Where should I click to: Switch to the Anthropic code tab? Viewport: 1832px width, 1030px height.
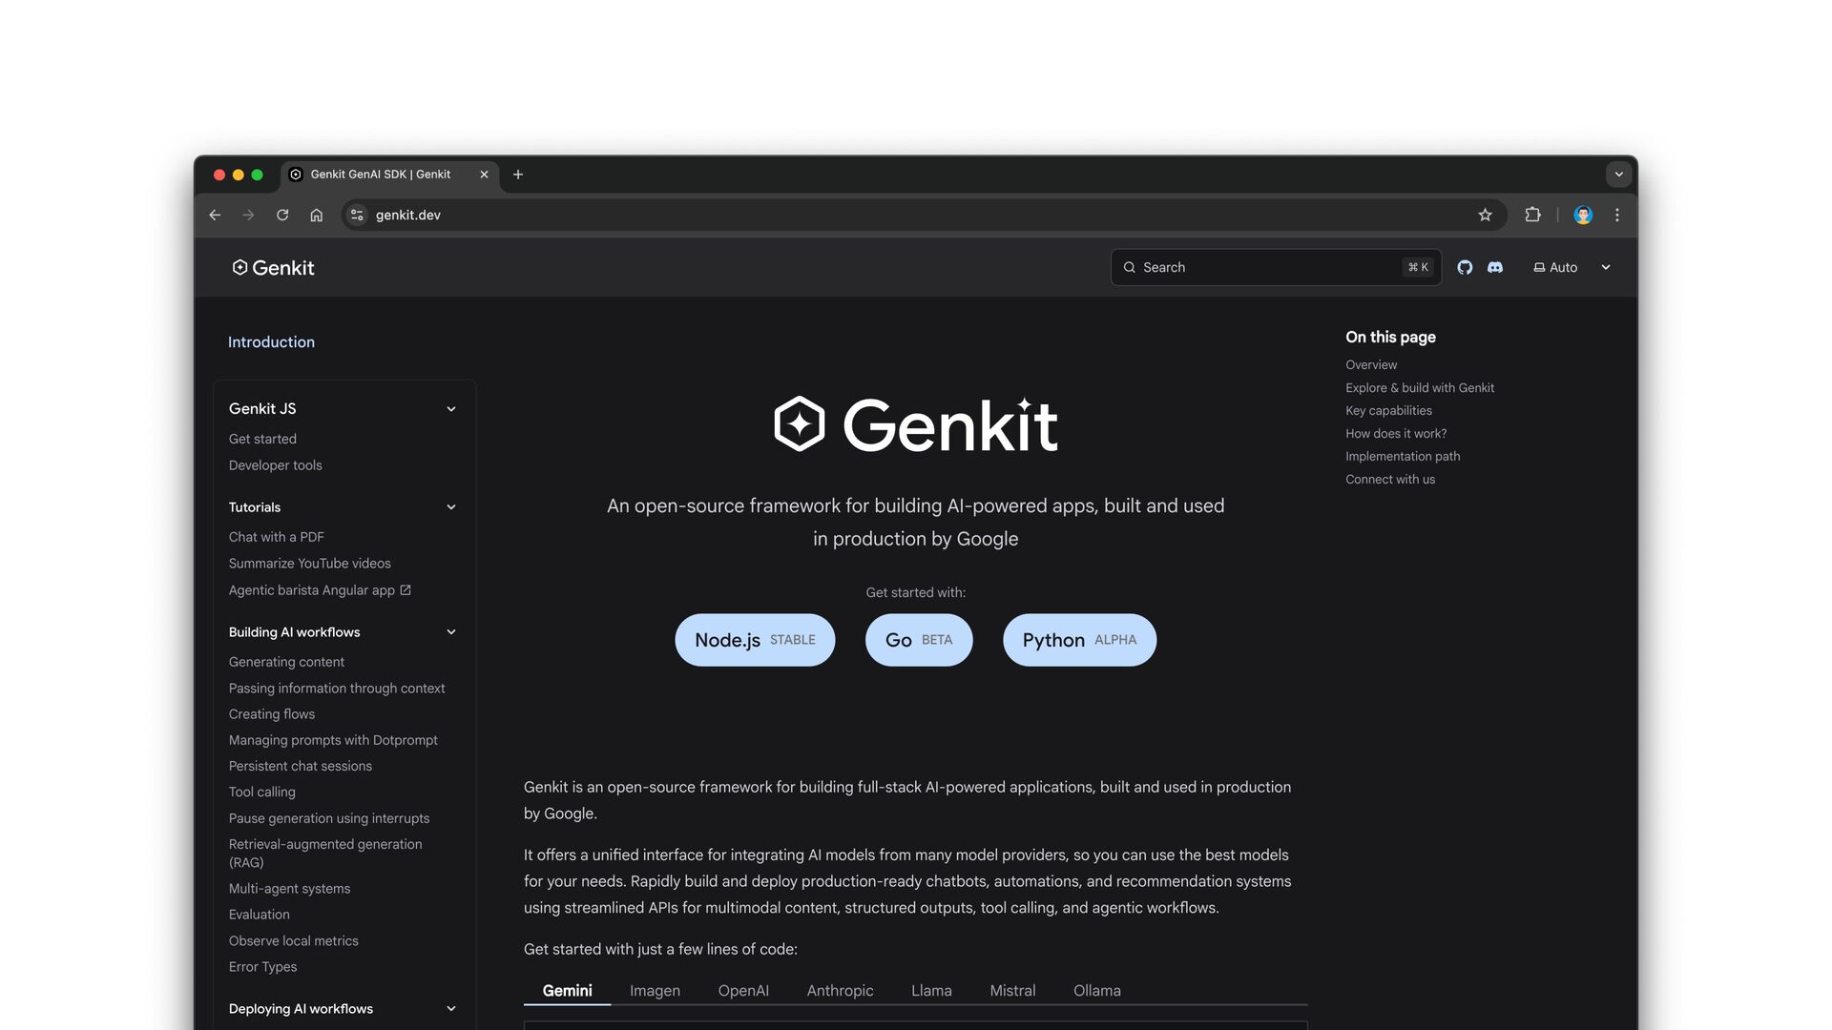point(840,991)
